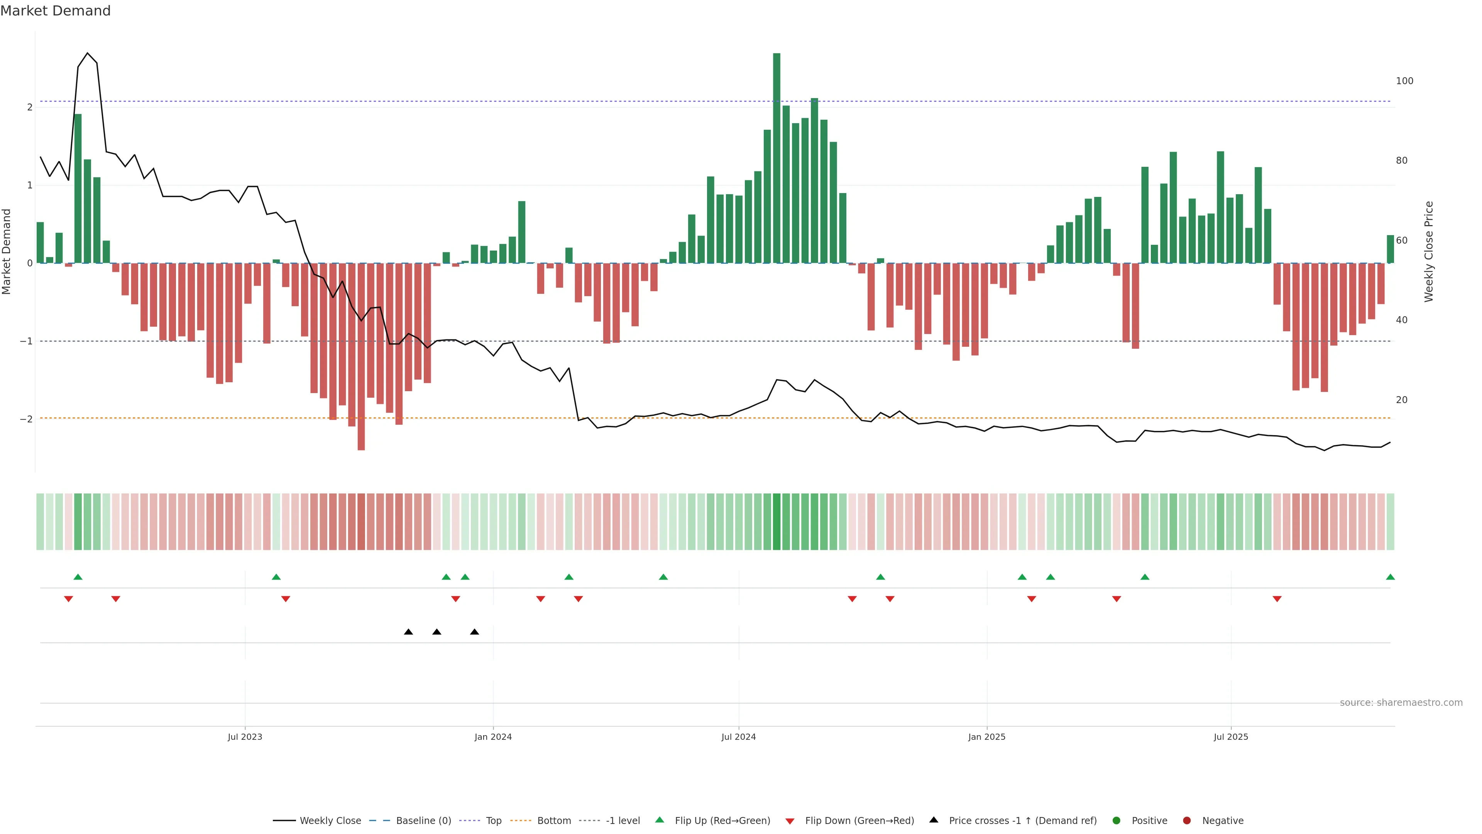1482x834 pixels.
Task: Click the green Flip Up legend triangle
Action: tap(659, 820)
